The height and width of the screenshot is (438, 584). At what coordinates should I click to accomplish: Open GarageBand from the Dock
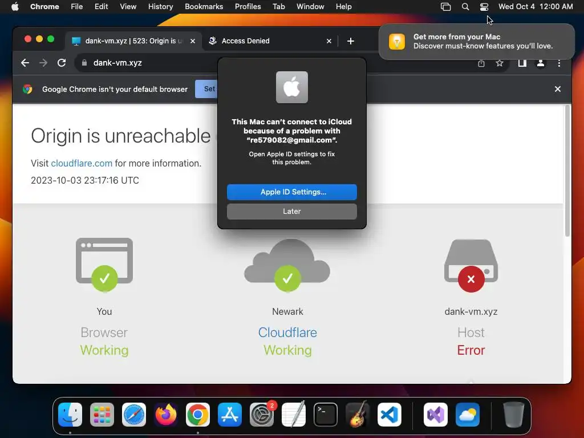coord(357,415)
